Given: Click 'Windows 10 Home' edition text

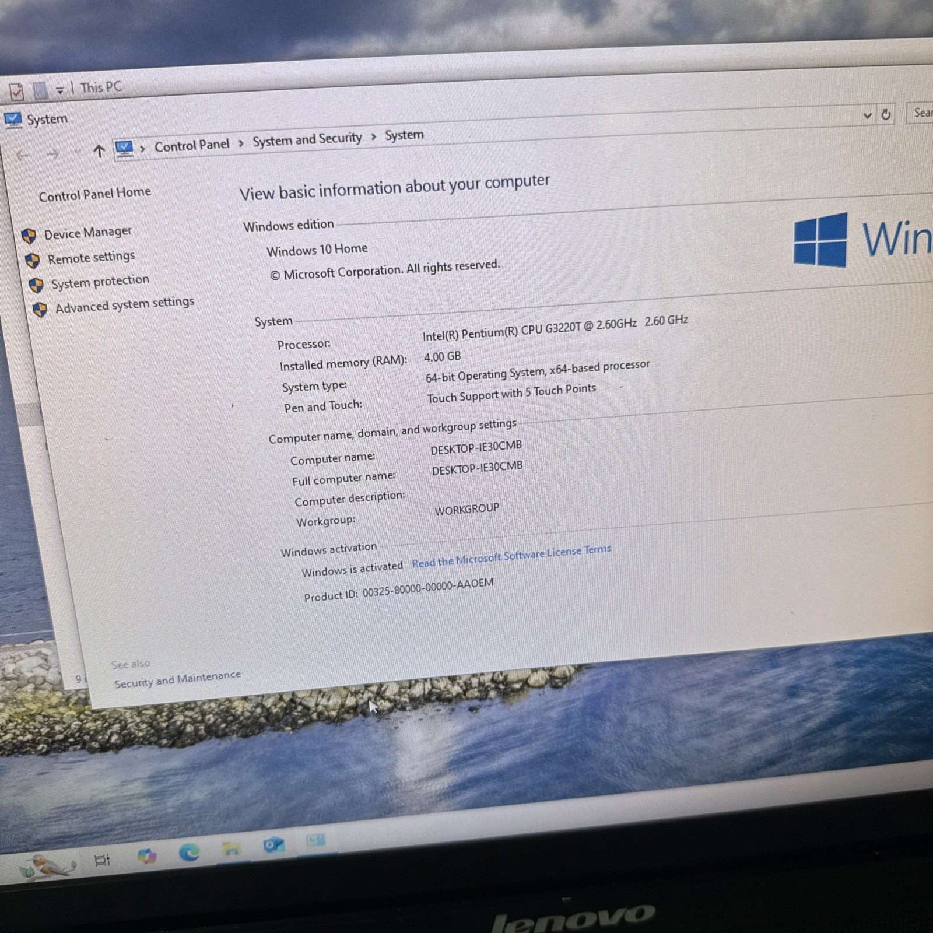Looking at the screenshot, I should click(317, 250).
